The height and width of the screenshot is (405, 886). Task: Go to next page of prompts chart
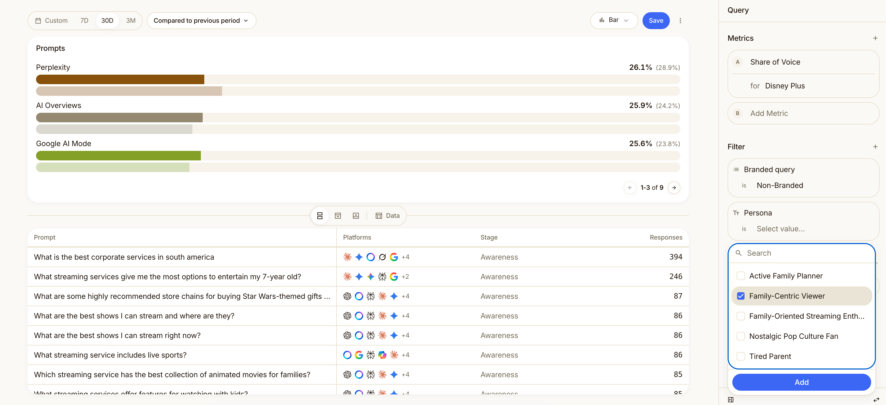674,188
